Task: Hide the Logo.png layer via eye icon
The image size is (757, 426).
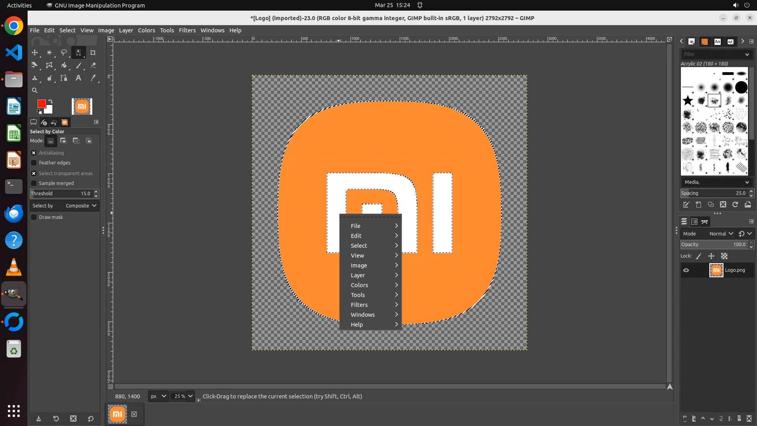Action: 686,271
